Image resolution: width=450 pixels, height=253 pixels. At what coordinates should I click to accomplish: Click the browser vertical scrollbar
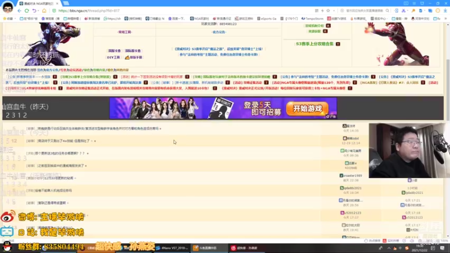click(x=448, y=89)
